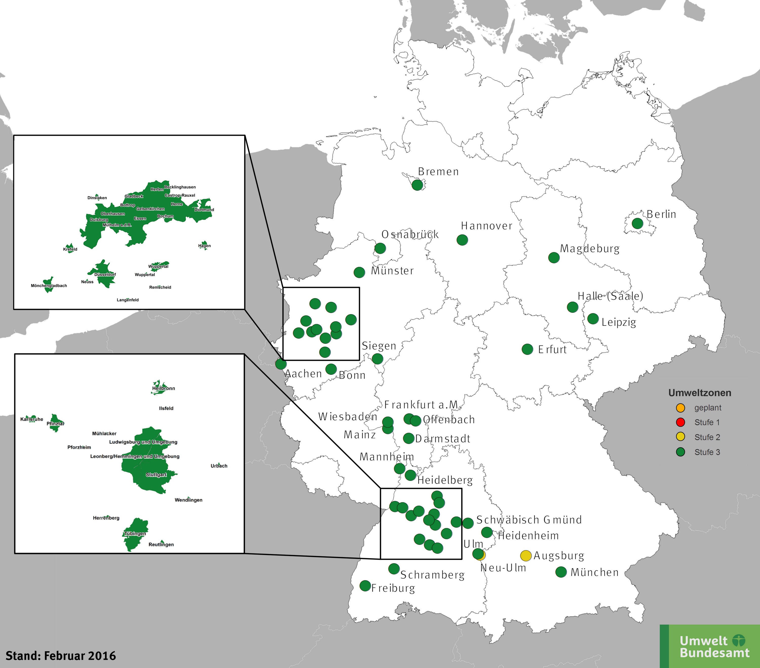Click the 'Umweltzonen' legend heading

(x=700, y=393)
